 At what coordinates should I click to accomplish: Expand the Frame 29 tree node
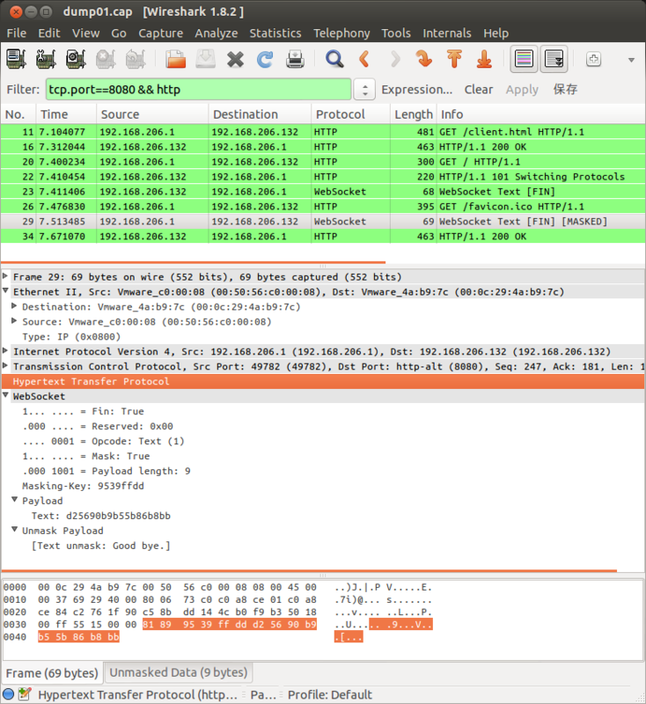click(x=5, y=275)
